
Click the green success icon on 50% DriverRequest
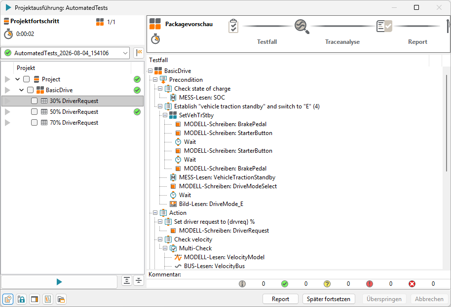point(137,112)
